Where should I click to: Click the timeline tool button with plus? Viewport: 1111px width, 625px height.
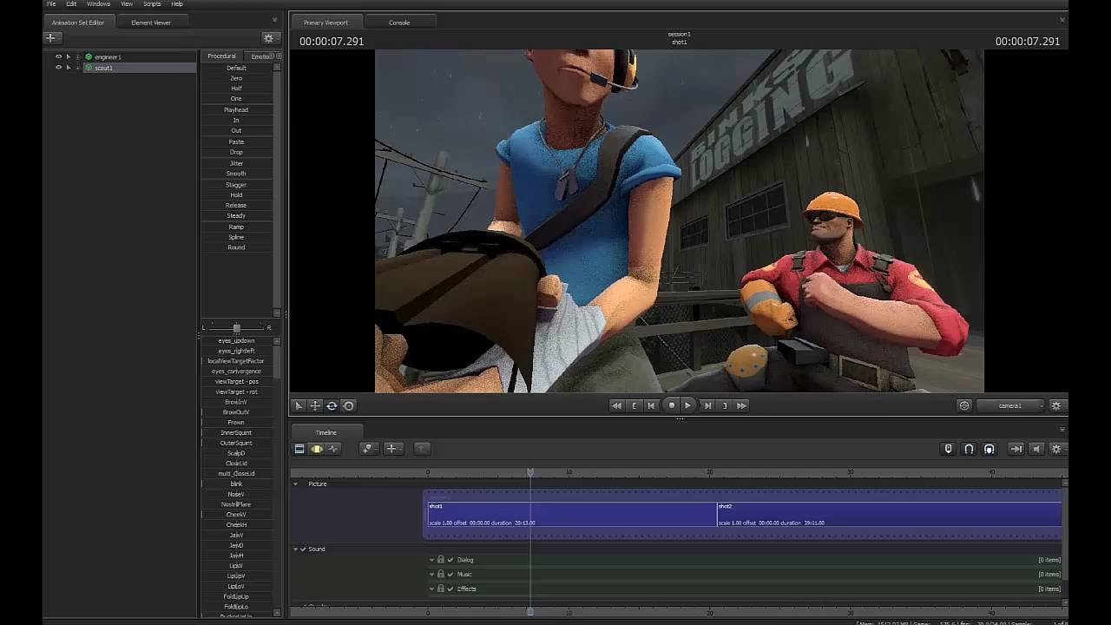[369, 449]
